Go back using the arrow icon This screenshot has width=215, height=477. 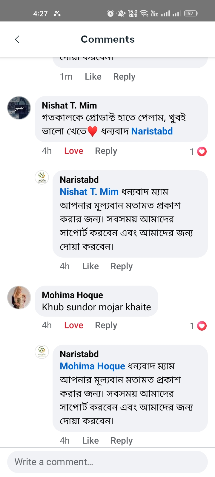[x=17, y=39]
